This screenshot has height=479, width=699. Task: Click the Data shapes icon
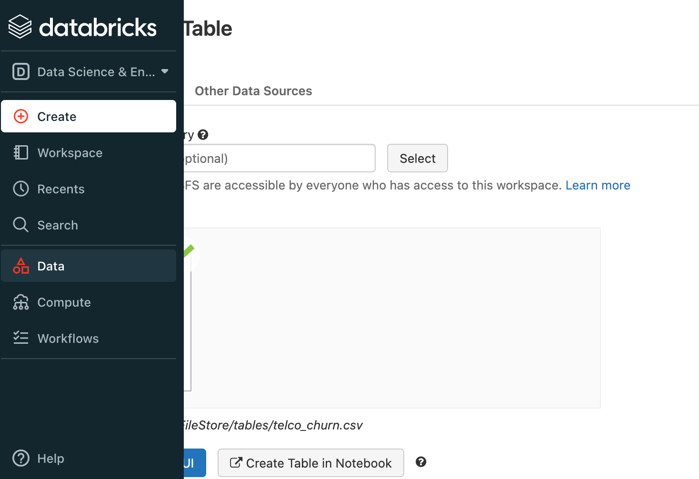pyautogui.click(x=21, y=266)
